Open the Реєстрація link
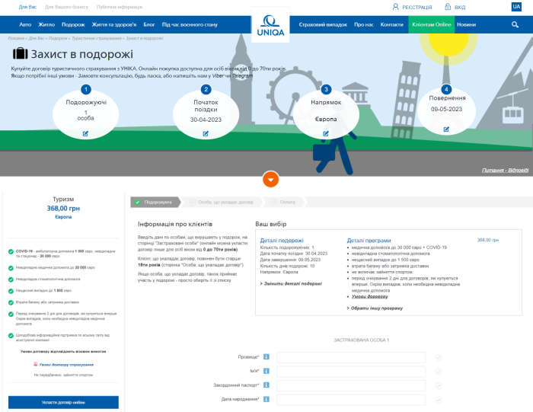Screen dimensions: 533x412 (411, 6)
